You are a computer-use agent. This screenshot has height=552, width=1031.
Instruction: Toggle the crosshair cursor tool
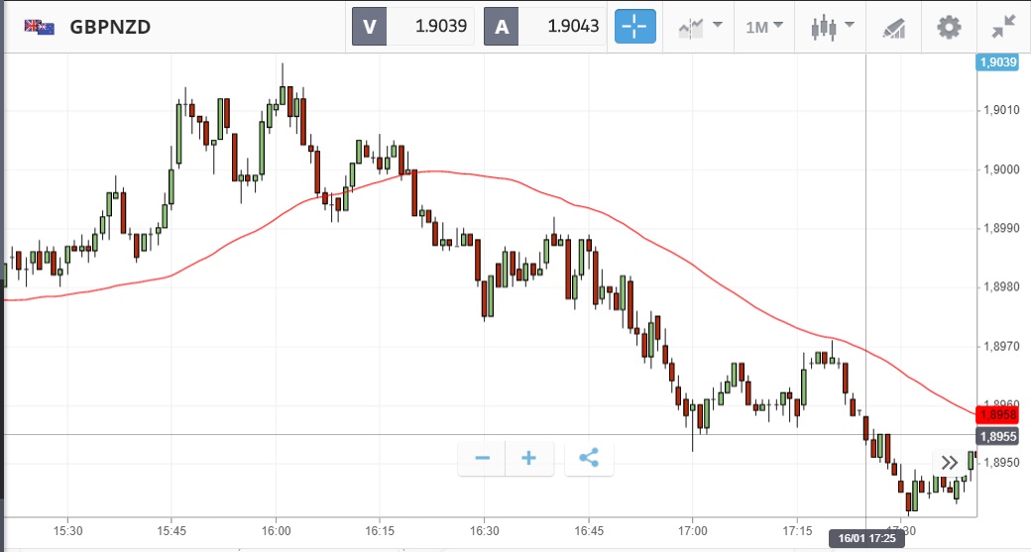click(634, 27)
